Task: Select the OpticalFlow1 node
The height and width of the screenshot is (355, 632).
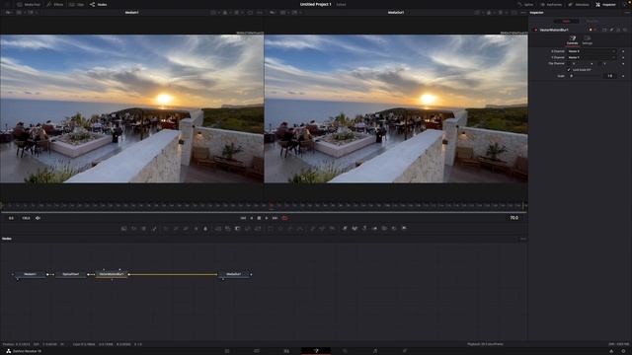Action: 71,274
